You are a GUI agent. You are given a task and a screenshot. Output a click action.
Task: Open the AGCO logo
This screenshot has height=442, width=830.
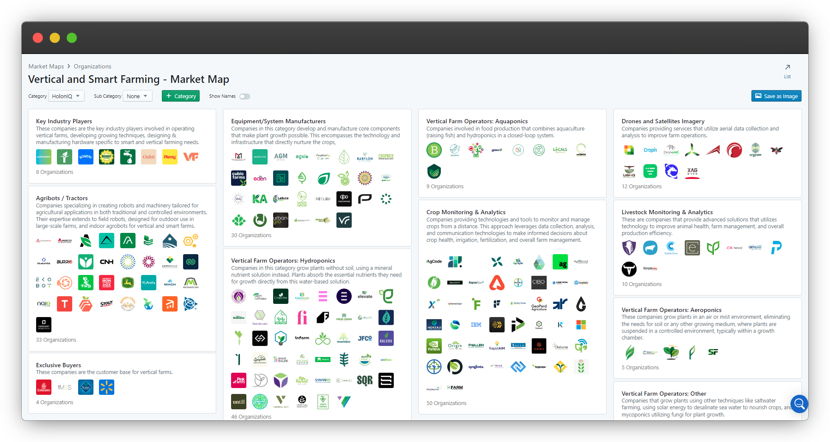65,241
